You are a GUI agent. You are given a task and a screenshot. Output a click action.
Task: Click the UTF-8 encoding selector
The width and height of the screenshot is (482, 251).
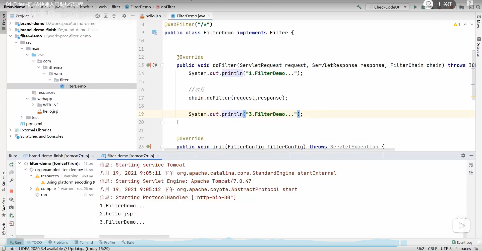click(446, 248)
